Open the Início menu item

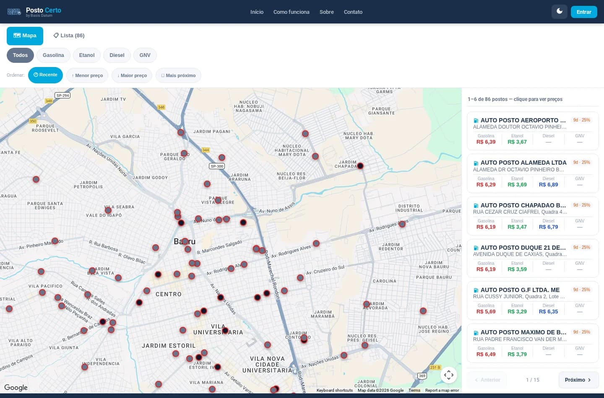[257, 12]
